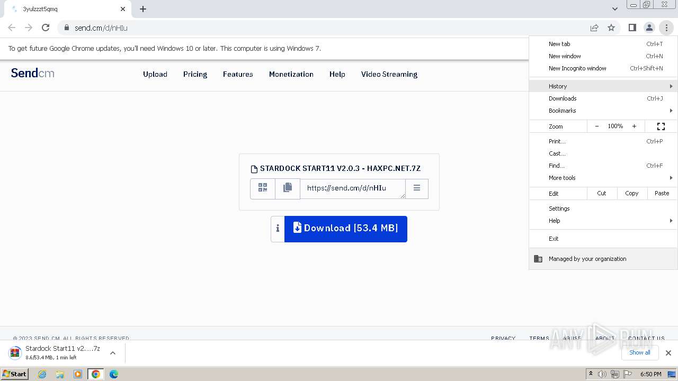
Task: Close the 3yulzzzt5qmq tab
Action: pyautogui.click(x=123, y=9)
